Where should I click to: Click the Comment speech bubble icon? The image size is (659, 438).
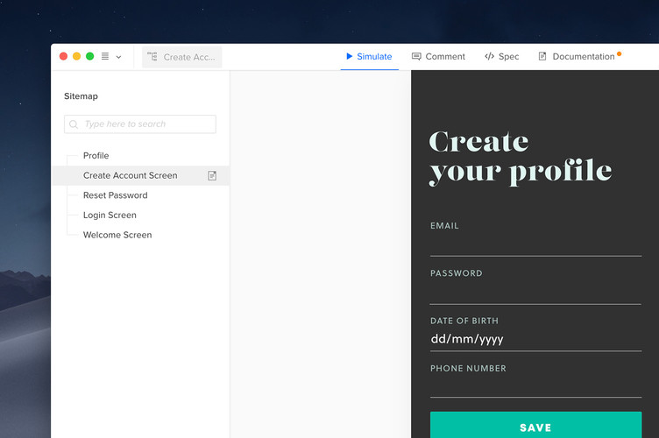(416, 57)
